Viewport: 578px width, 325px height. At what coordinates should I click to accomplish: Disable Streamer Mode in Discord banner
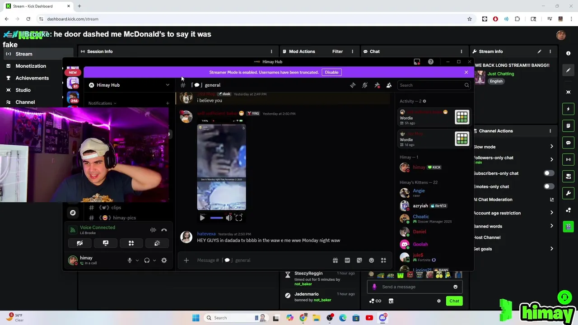click(331, 72)
